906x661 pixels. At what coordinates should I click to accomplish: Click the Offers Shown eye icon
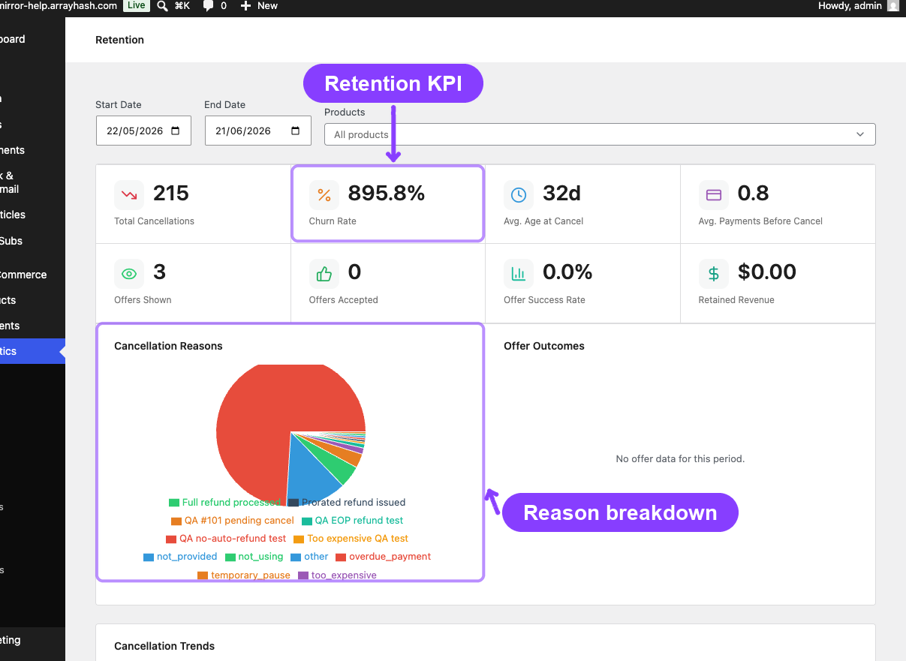point(129,274)
